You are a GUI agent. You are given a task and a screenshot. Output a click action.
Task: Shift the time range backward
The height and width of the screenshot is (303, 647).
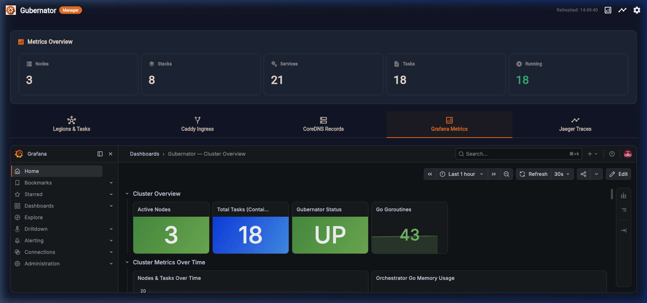(x=430, y=174)
